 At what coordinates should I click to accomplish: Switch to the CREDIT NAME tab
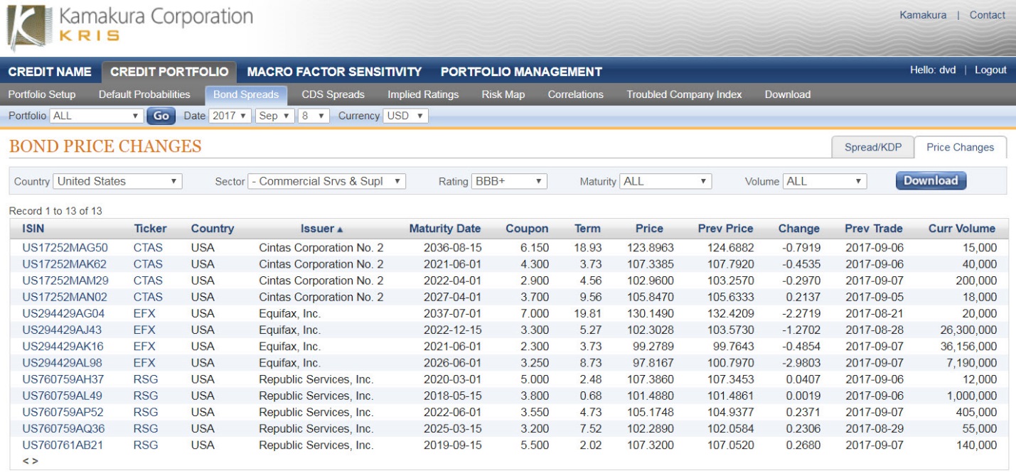click(x=50, y=72)
